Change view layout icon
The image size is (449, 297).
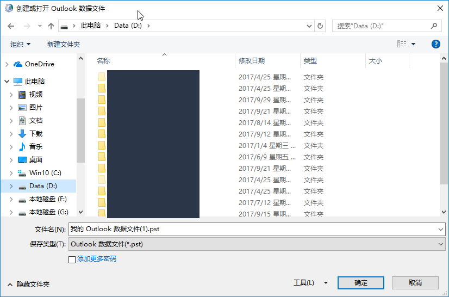402,44
